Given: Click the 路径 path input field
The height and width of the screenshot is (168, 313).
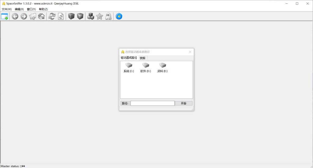Looking at the screenshot, I should [153, 103].
